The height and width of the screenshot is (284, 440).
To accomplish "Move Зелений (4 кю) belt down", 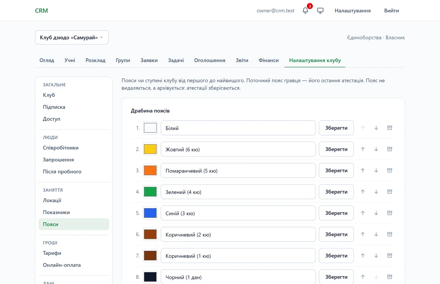I will pyautogui.click(x=376, y=192).
